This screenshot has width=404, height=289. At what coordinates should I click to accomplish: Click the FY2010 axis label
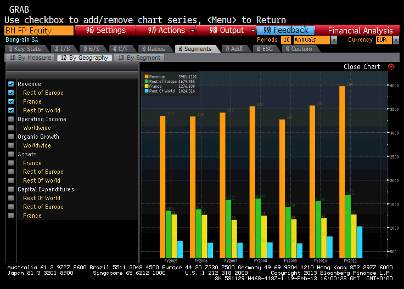(320, 260)
